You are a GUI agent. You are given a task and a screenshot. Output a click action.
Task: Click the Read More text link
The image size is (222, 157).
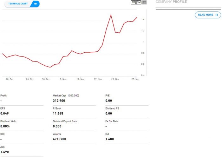tap(206, 15)
